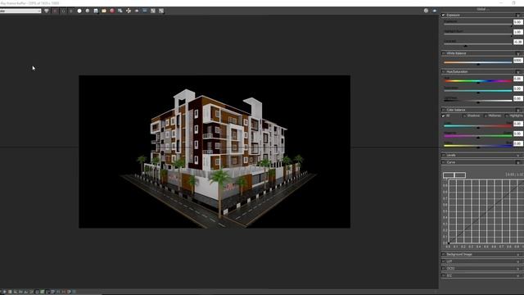Toggle track mouse while rendering crosshair icon
524x295 pixels.
[129, 11]
